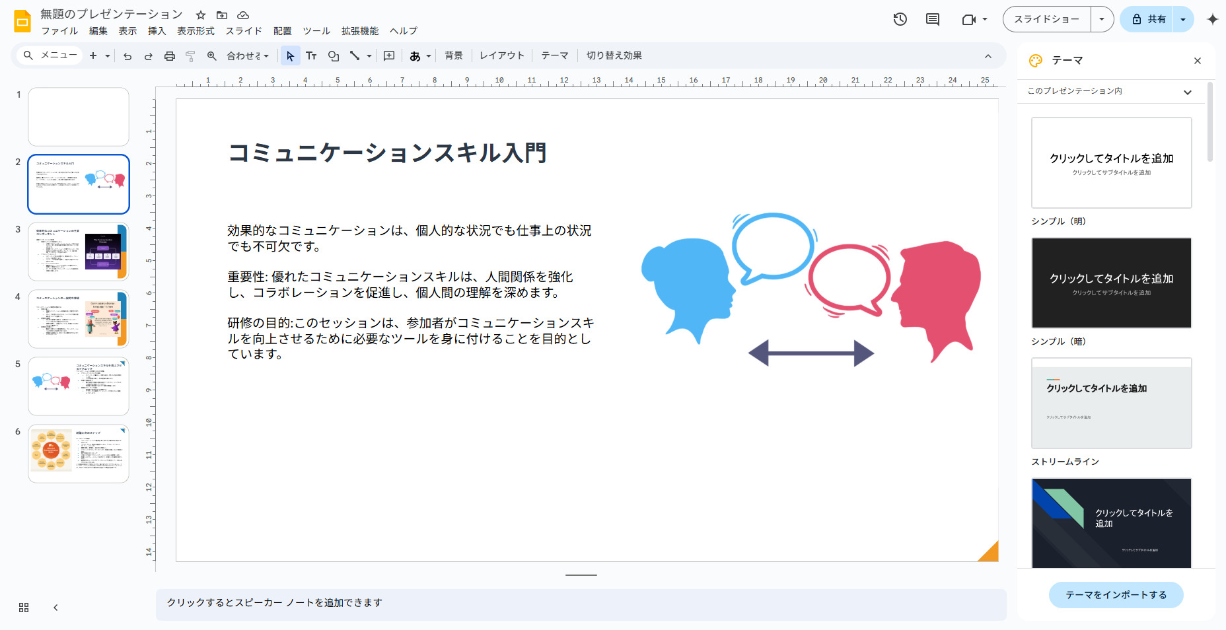Click the Meet video camera icon
The width and height of the screenshot is (1226, 630).
tap(969, 19)
